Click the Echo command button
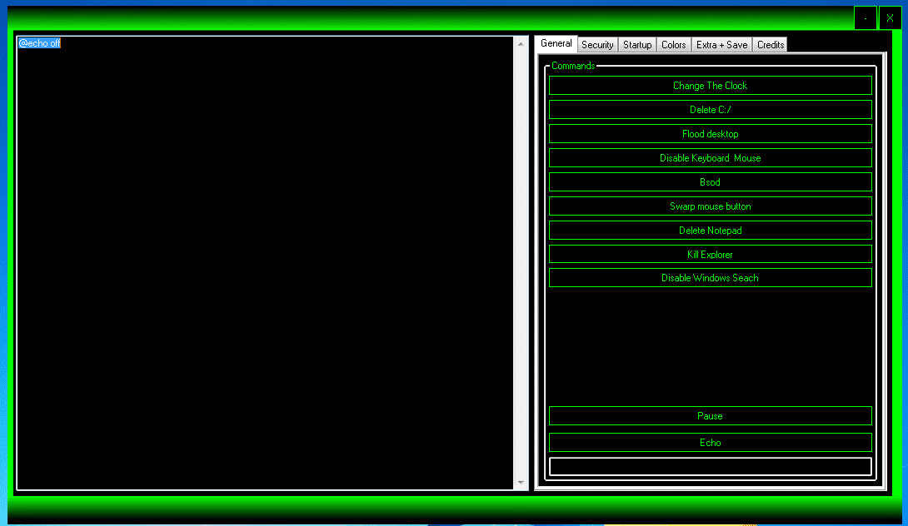Viewport: 908px width, 526px height. [x=710, y=442]
